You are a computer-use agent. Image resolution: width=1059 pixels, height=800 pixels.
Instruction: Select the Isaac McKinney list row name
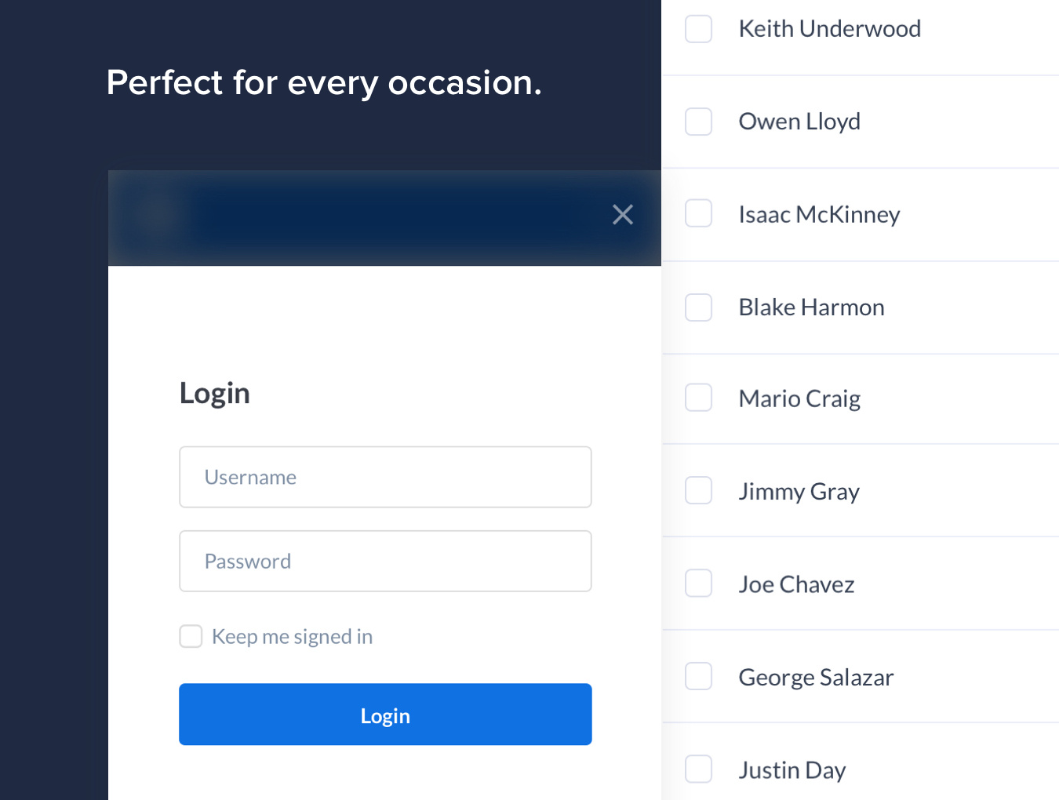819,214
